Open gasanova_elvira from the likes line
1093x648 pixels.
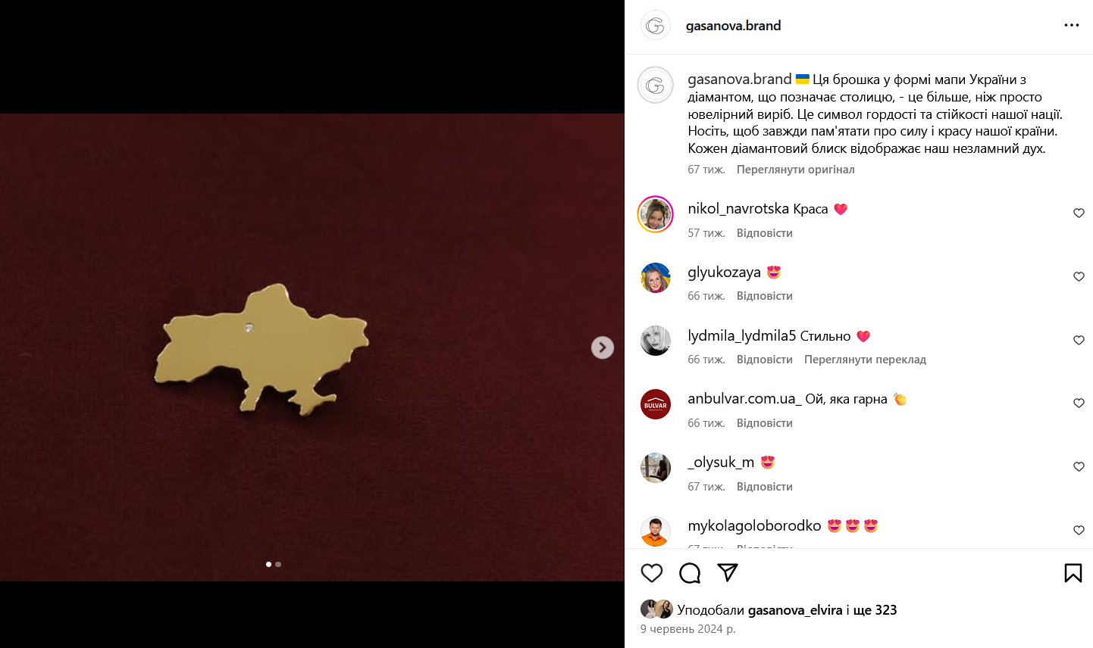tap(795, 610)
